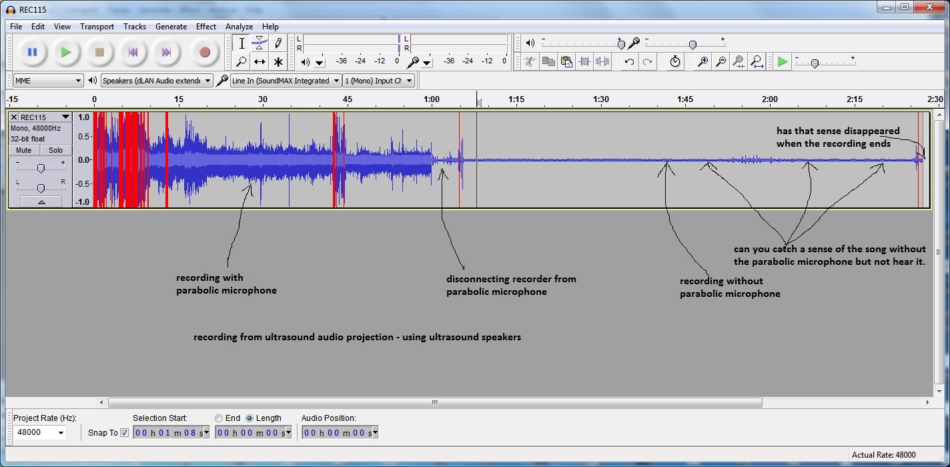This screenshot has width=950, height=467.
Task: Click the Silence audio icon
Action: pyautogui.click(x=602, y=61)
